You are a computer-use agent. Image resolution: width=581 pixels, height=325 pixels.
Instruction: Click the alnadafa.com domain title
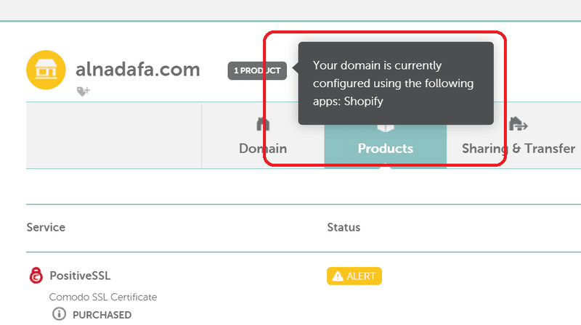pyautogui.click(x=137, y=70)
